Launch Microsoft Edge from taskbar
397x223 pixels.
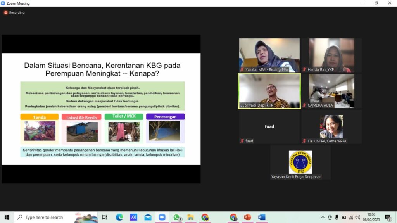(119, 217)
